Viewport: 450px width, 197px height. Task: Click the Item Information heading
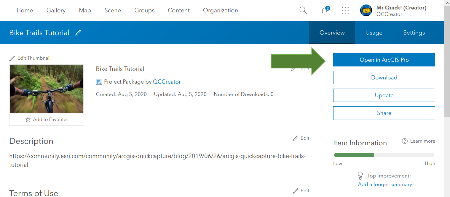[360, 143]
